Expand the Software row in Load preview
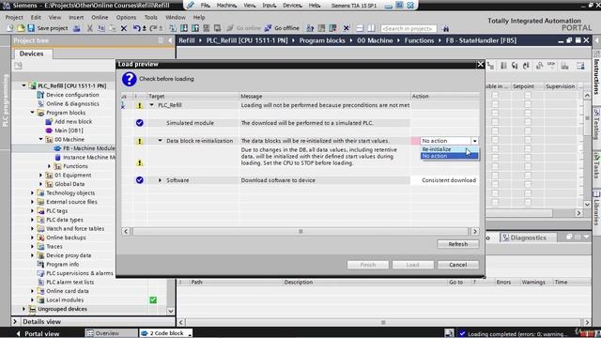Image resolution: width=601 pixels, height=338 pixels. 160,180
